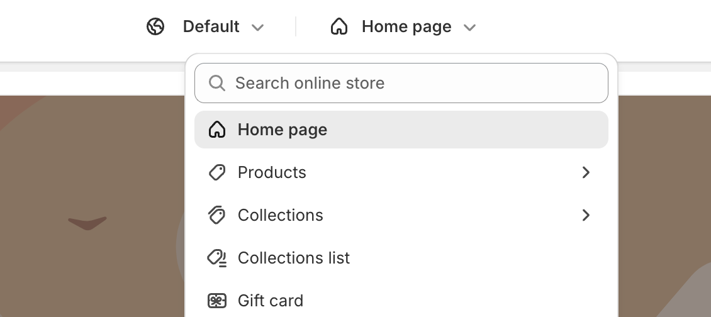Expand Collections submenu arrow

click(x=586, y=215)
